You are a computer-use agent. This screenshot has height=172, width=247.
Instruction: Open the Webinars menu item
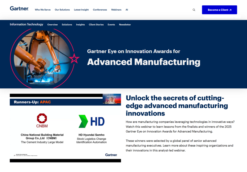point(116,10)
